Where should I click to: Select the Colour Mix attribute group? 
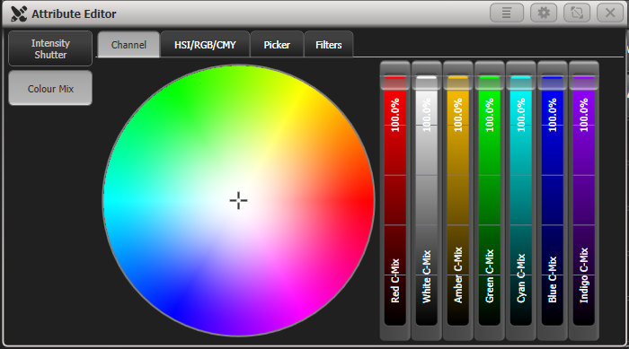50,89
